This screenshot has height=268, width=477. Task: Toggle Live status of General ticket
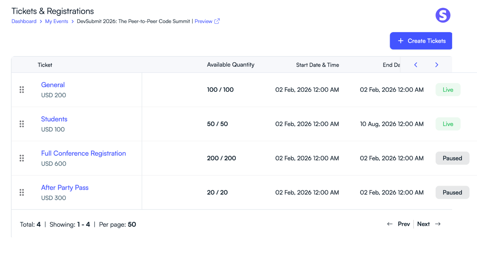pyautogui.click(x=448, y=90)
